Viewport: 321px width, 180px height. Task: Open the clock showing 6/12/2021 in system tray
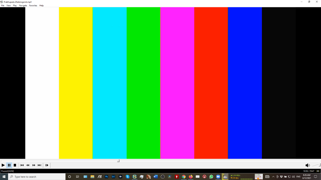coord(307,176)
